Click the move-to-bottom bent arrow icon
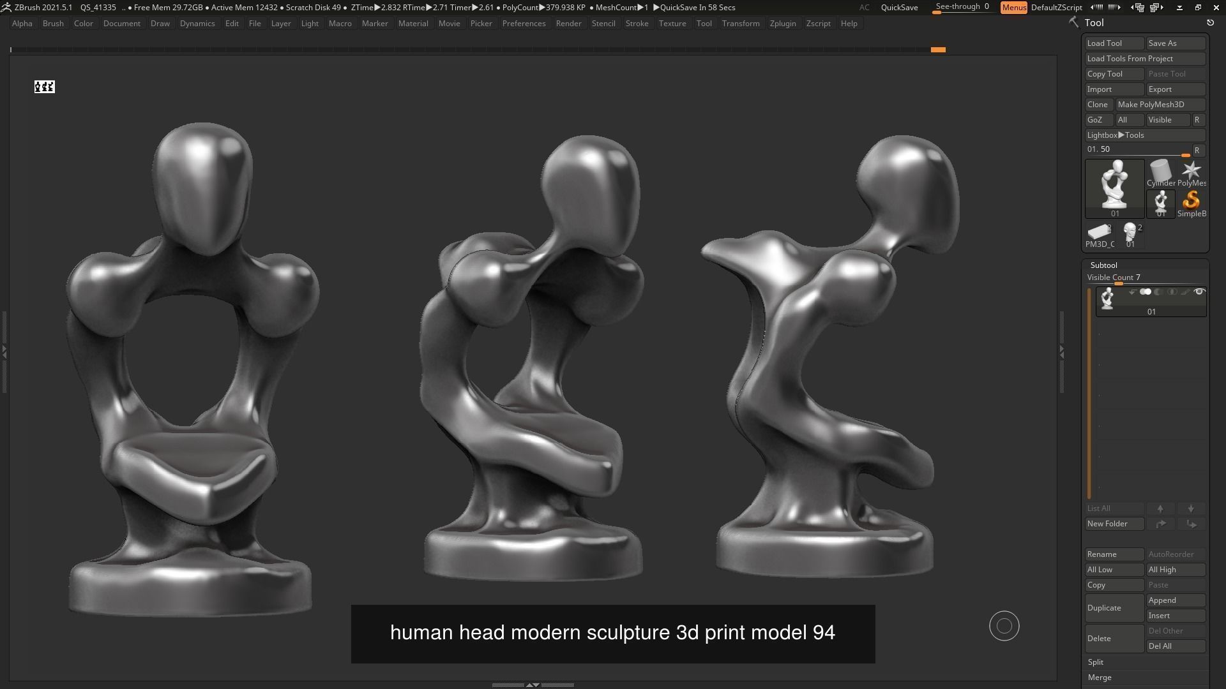This screenshot has height=689, width=1226. click(1191, 524)
